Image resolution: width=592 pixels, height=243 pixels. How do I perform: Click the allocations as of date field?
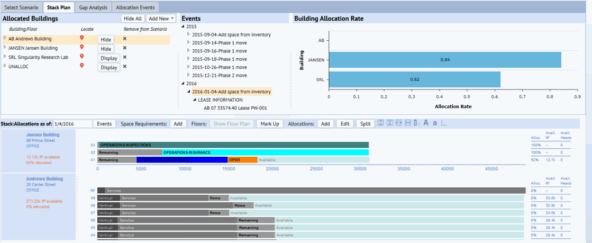(73, 123)
